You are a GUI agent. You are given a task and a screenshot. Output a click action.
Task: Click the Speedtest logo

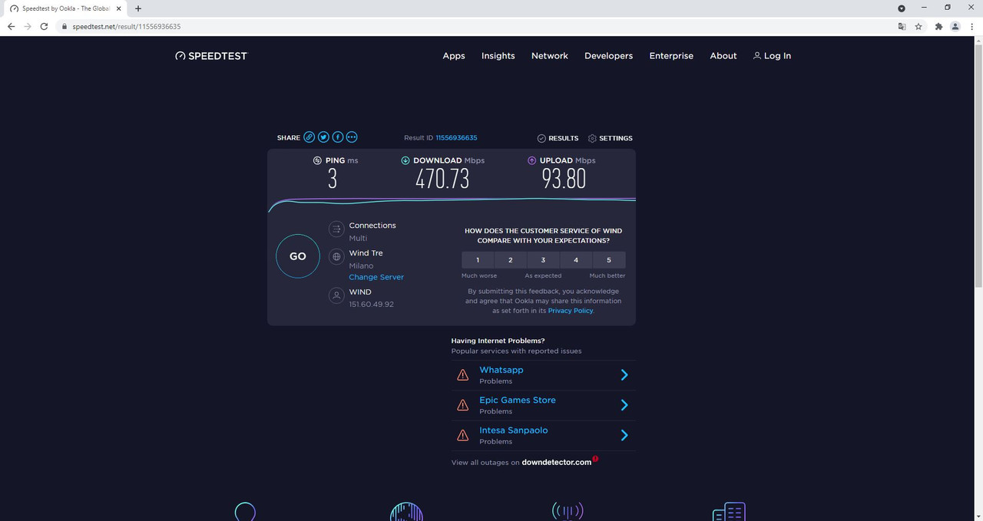coord(211,56)
